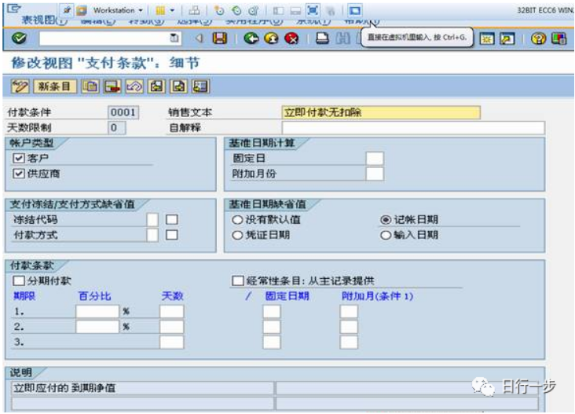575x414 pixels.
Task: Click the Delete entry icon
Action: (112, 86)
